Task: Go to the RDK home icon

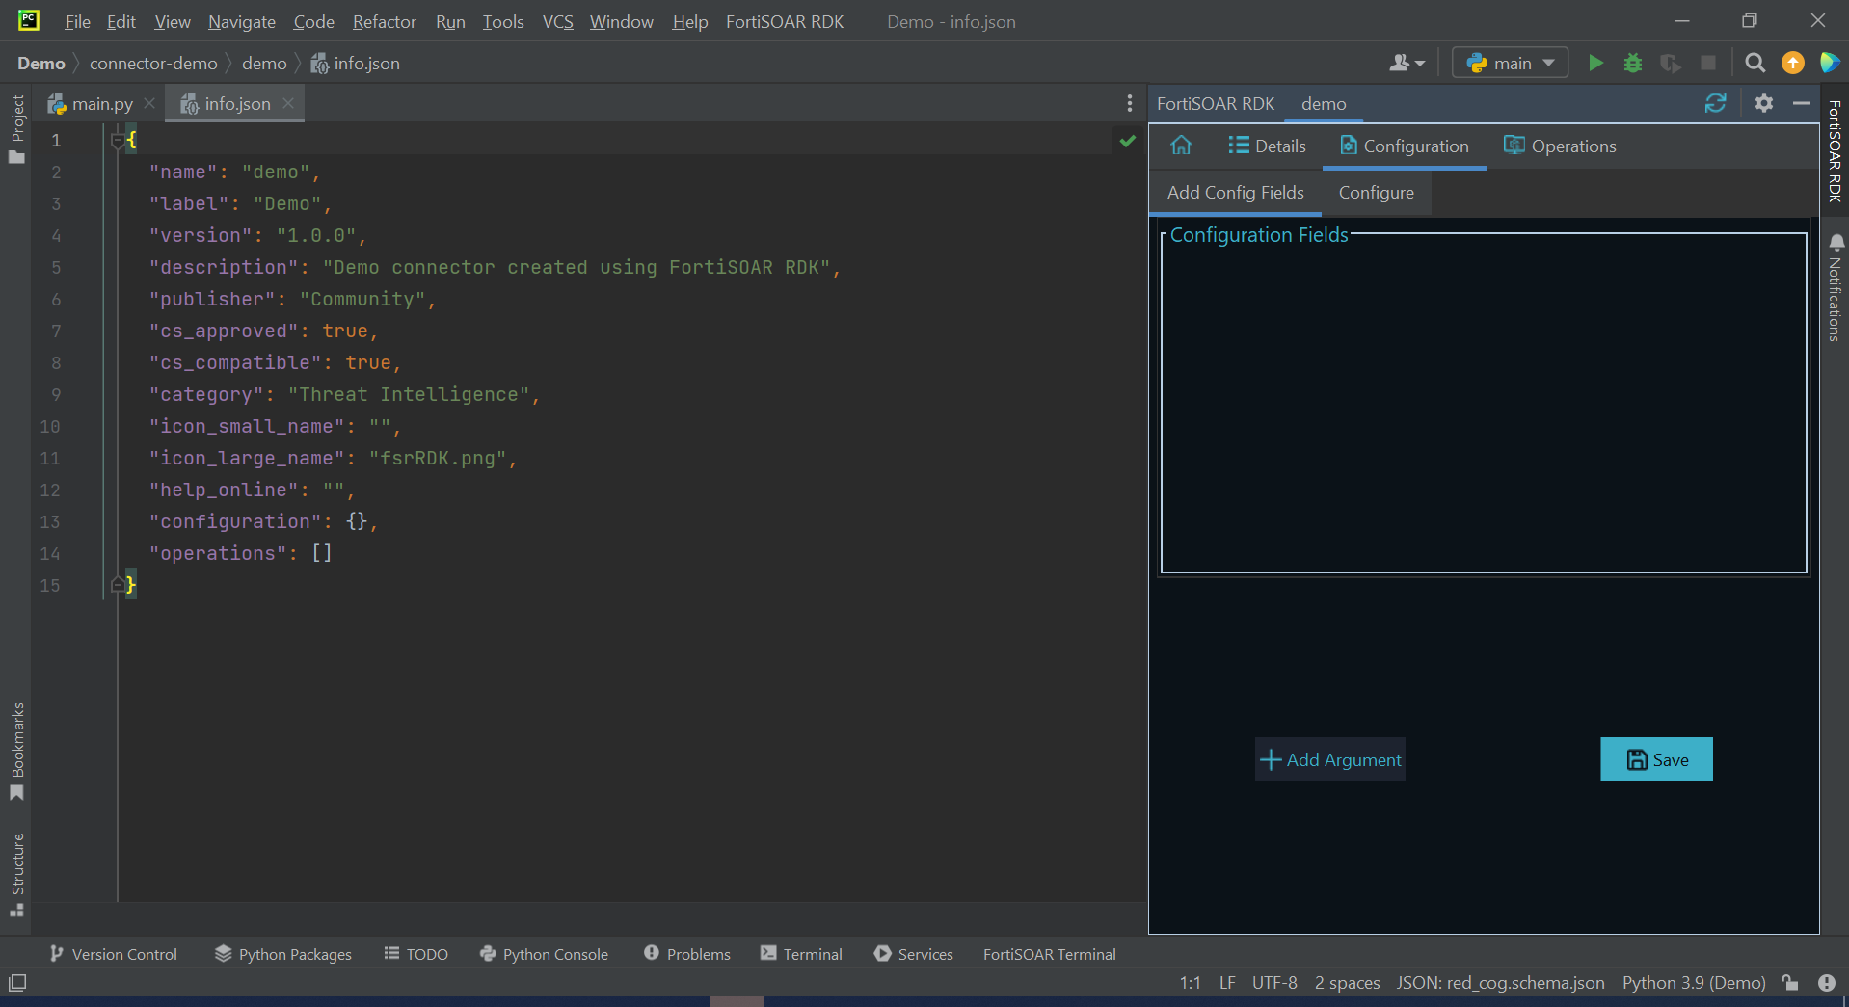Action: [1181, 146]
